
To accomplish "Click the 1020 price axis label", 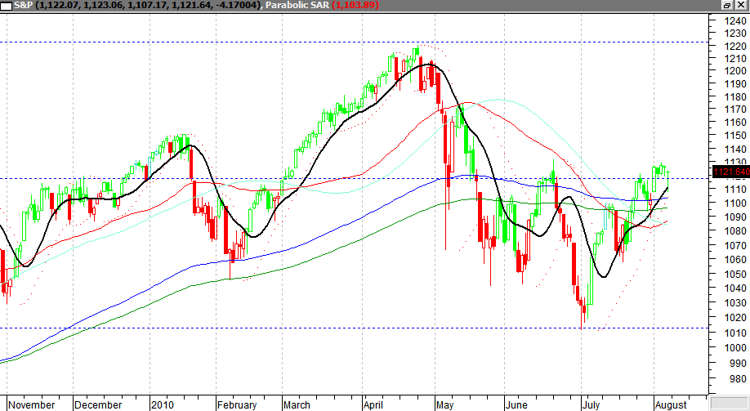I will point(735,317).
